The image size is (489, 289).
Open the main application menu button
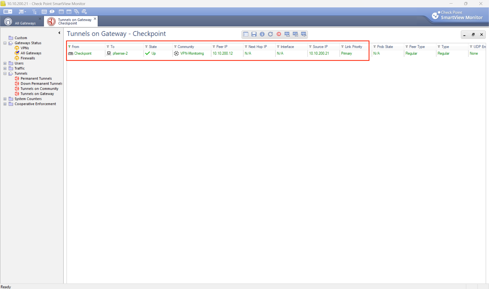click(x=7, y=12)
